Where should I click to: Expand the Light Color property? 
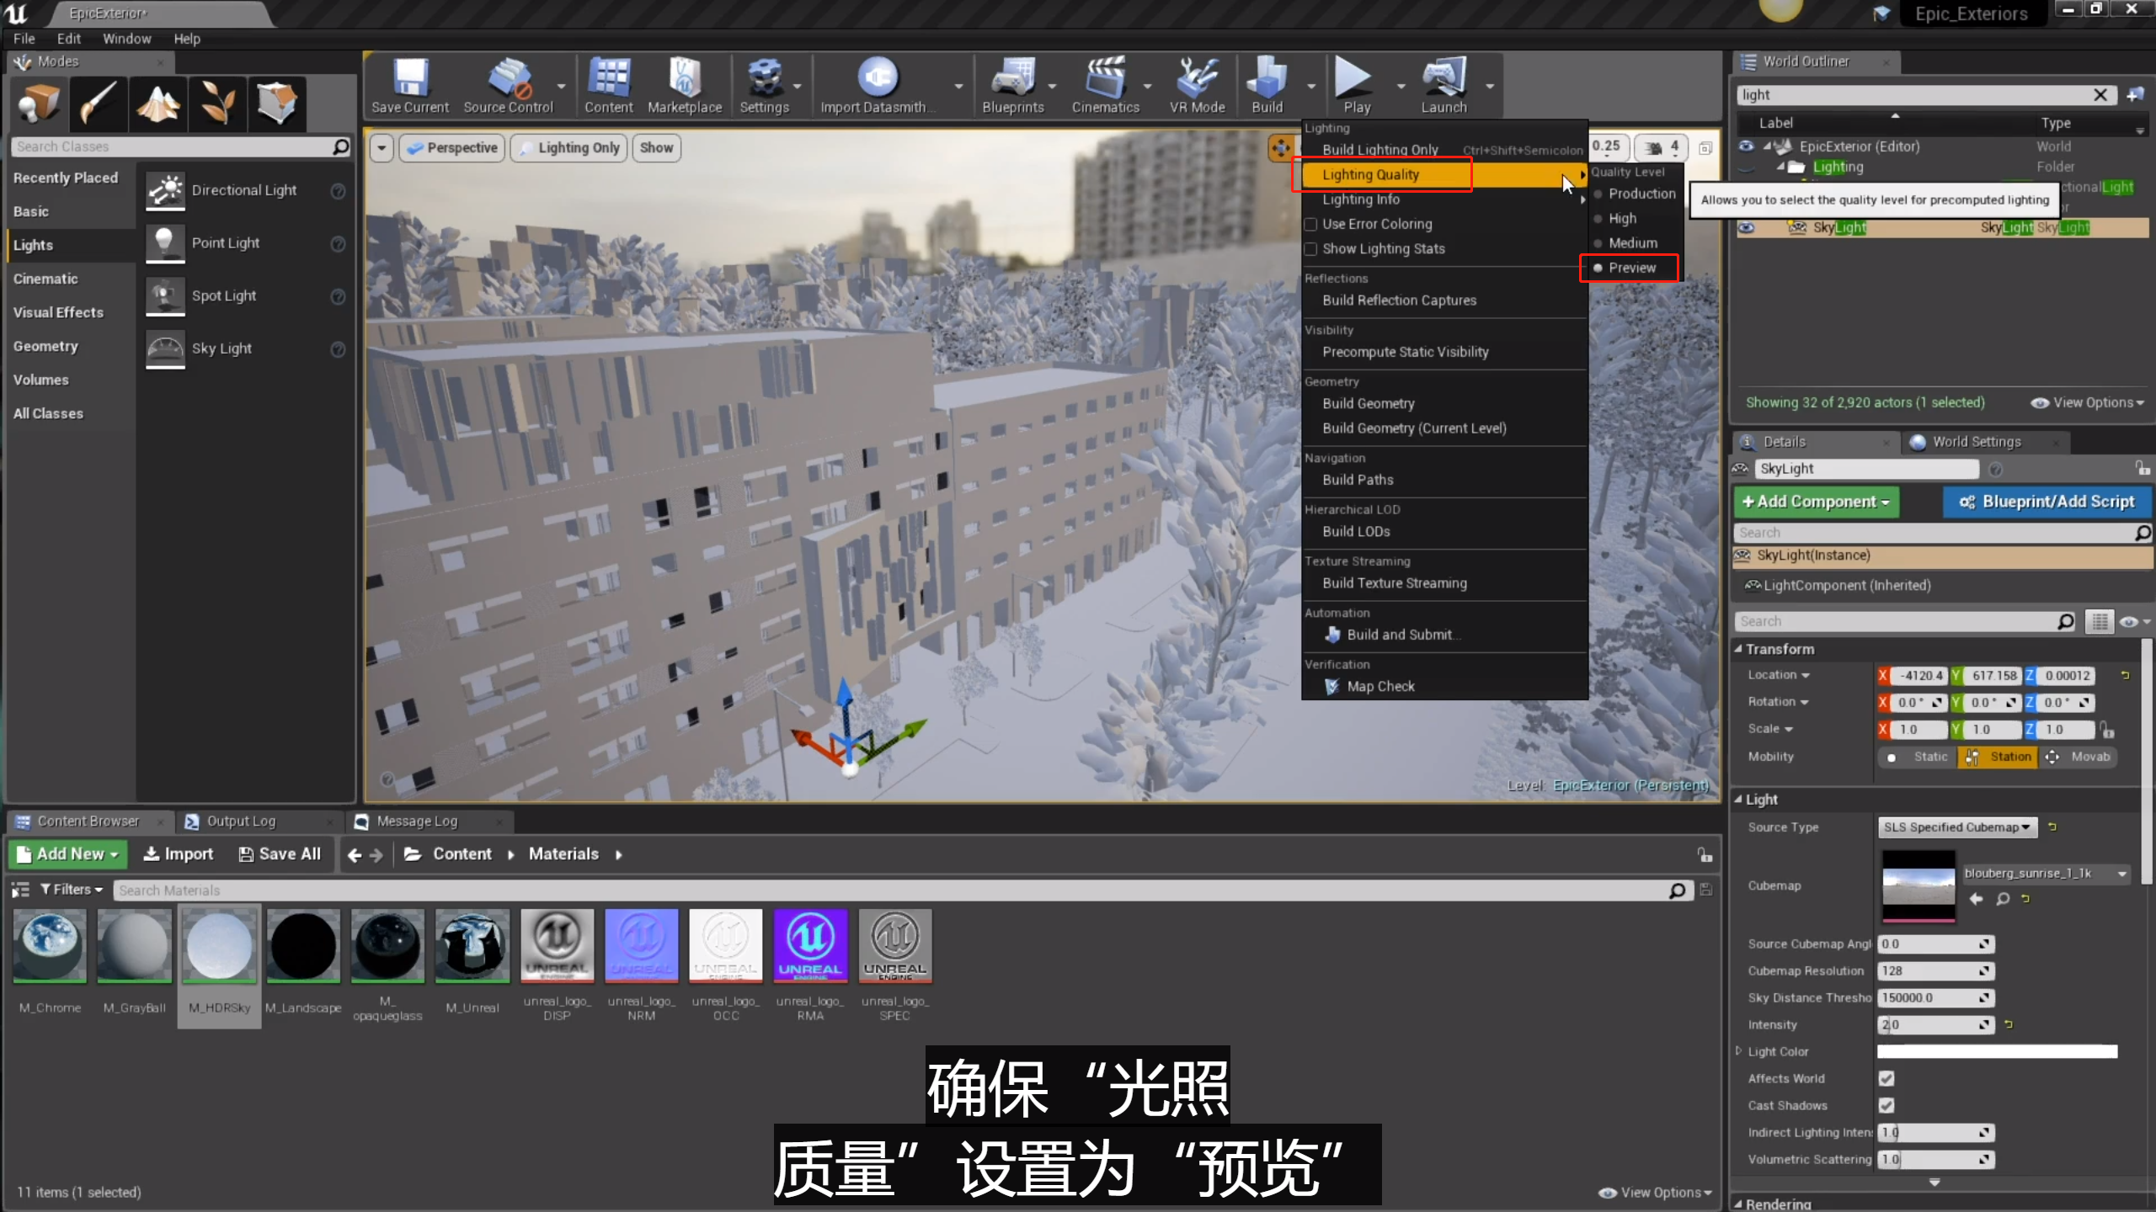(1738, 1051)
